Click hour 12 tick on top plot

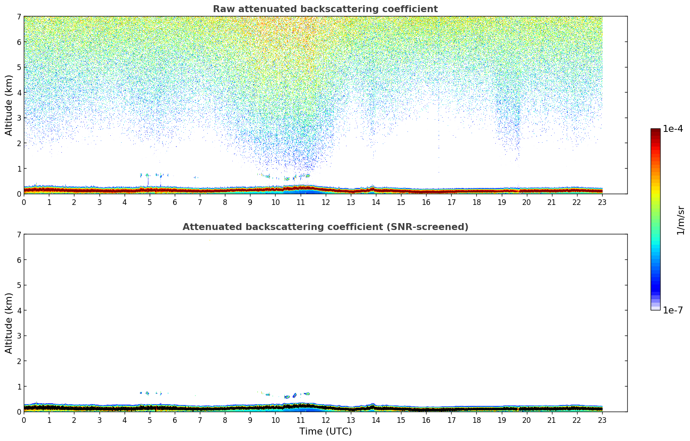(x=325, y=202)
